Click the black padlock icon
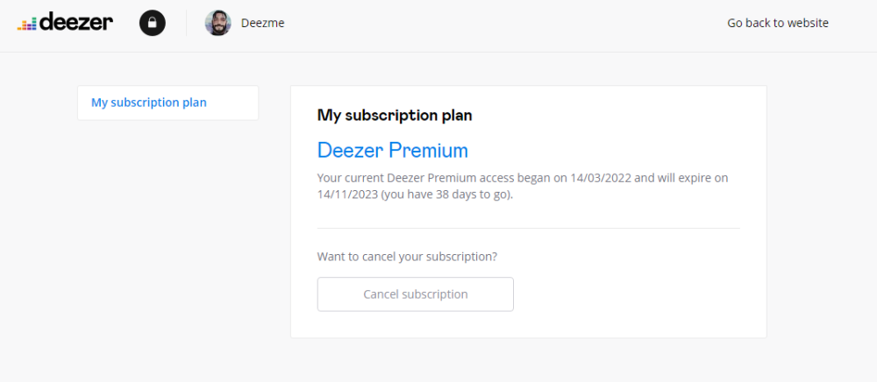The image size is (877, 382). tap(153, 24)
